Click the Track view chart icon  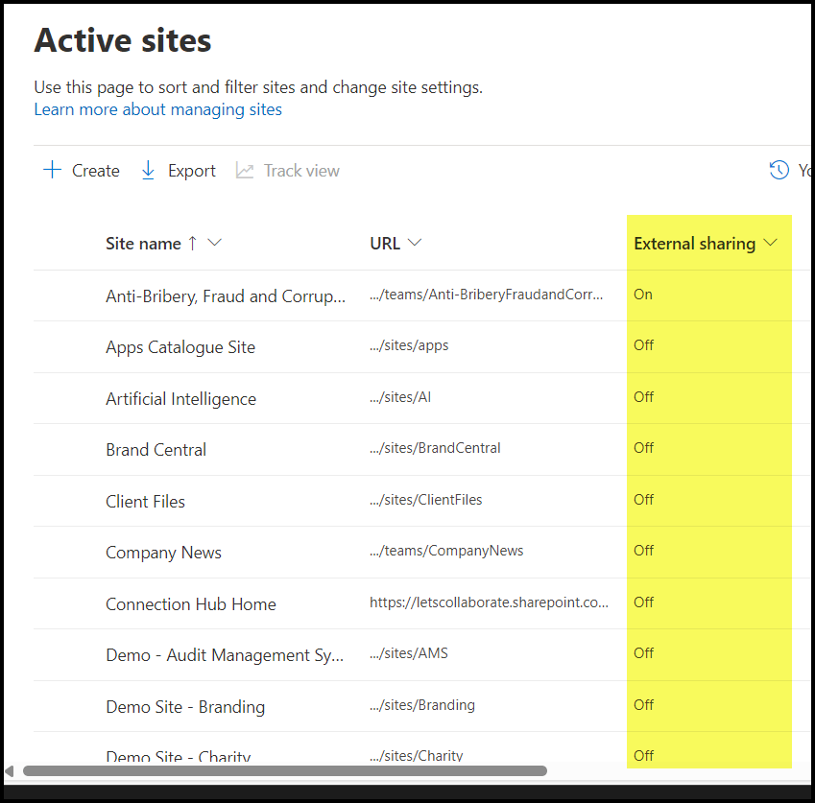click(x=245, y=171)
